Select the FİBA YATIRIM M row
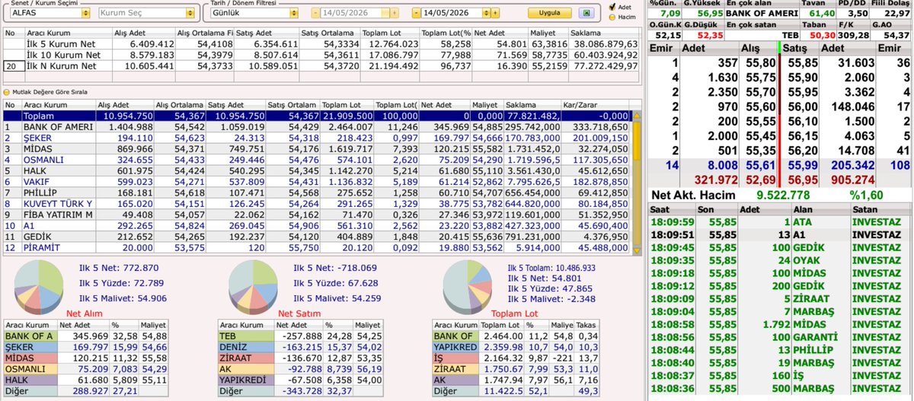 pos(317,215)
